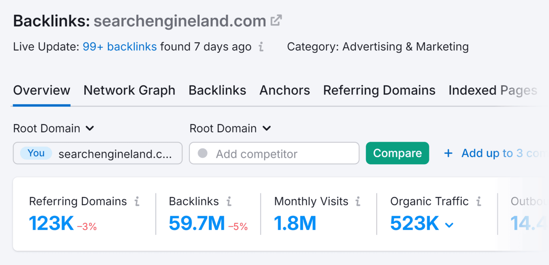The image size is (549, 265).
Task: Click info icon beside Backlinks metric
Action: pyautogui.click(x=229, y=201)
